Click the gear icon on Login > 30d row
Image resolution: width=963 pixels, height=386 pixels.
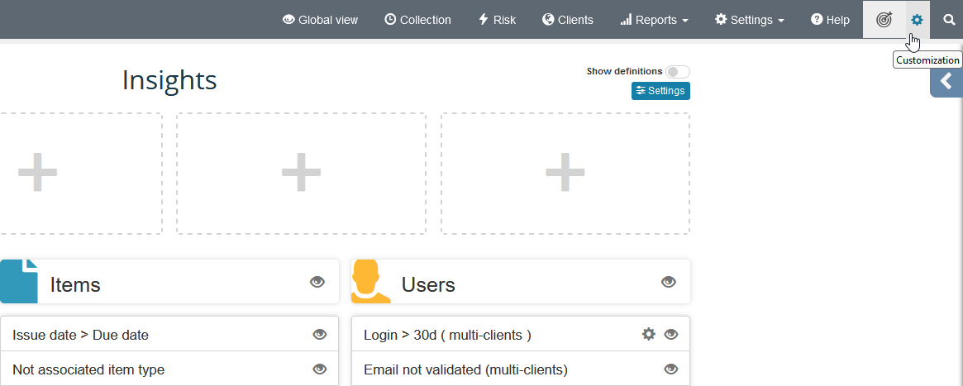649,334
